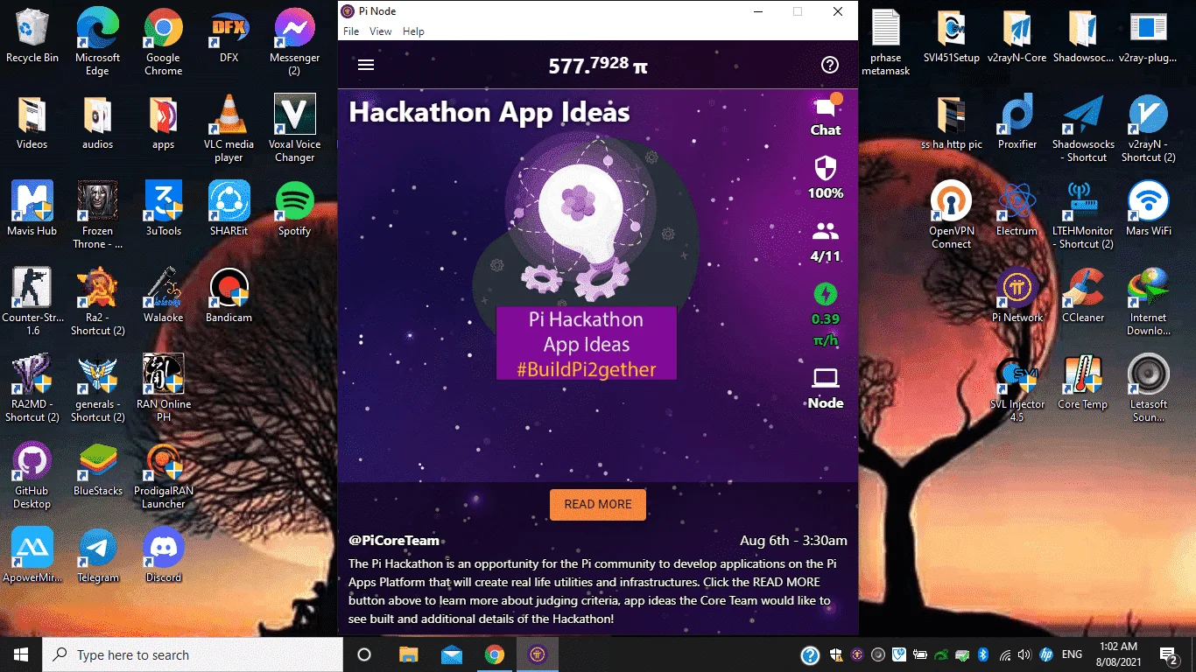Screen dimensions: 1196x672
Task: Select the SVL Injector 4.5 desktop icon
Action: coord(1017,388)
